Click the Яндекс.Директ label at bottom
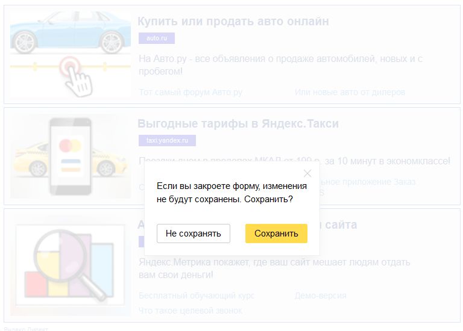This screenshot has height=331, width=463. (26, 329)
